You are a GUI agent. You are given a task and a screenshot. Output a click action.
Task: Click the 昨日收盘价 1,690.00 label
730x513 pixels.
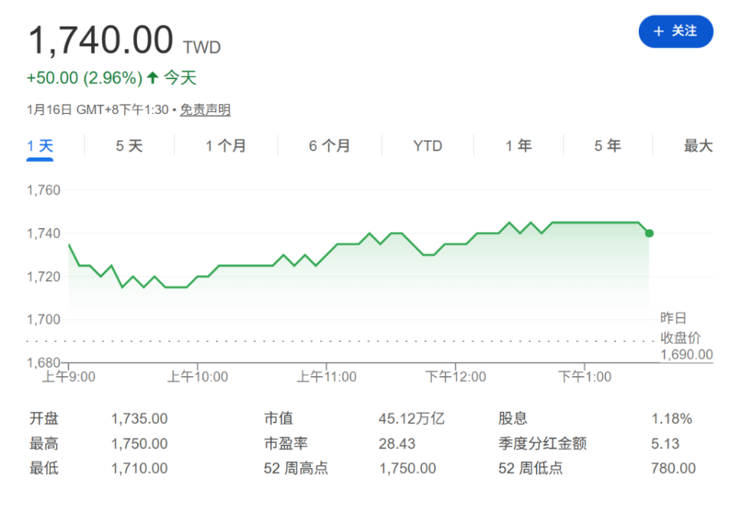click(683, 337)
